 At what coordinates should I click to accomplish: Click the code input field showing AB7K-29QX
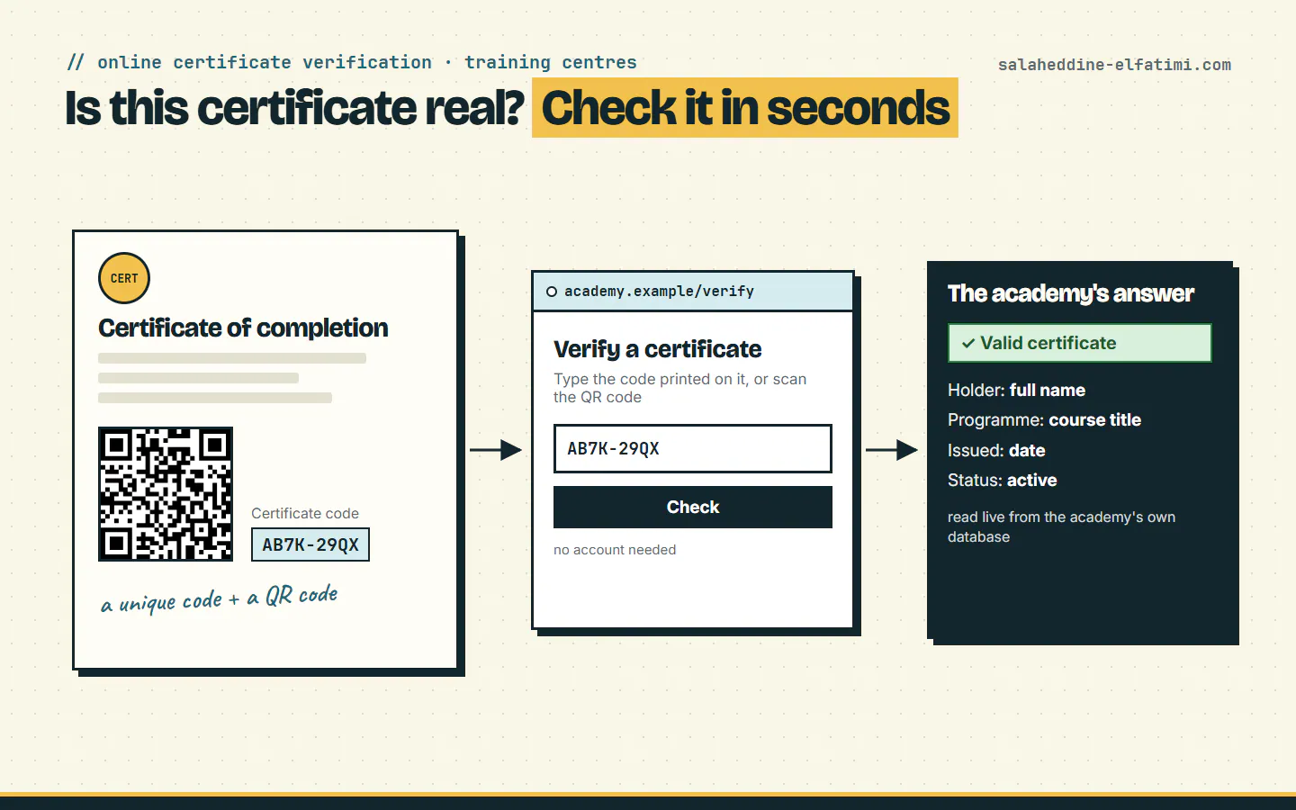click(693, 448)
